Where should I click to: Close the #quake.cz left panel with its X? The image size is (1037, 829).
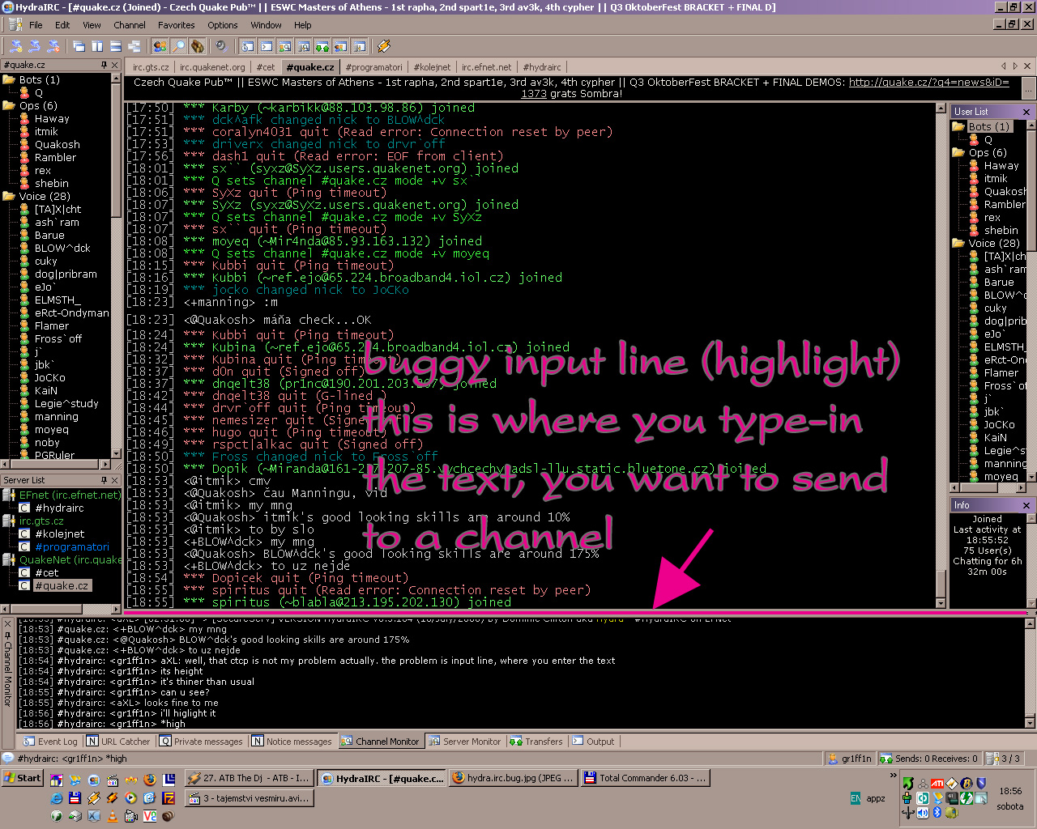(114, 65)
